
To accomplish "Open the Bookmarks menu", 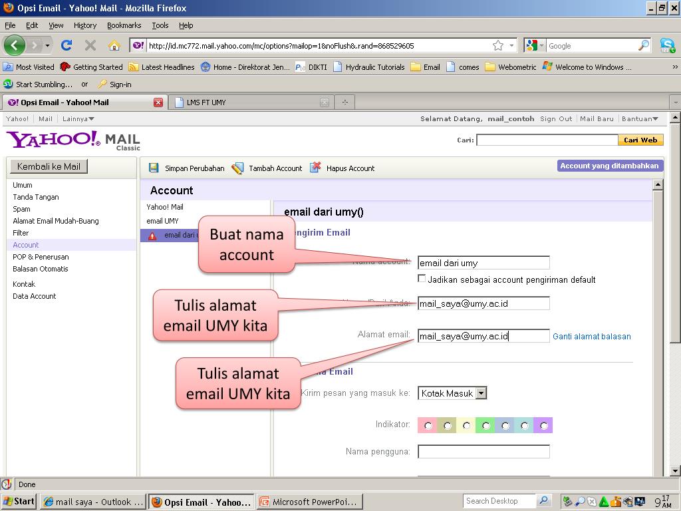I will click(x=124, y=25).
